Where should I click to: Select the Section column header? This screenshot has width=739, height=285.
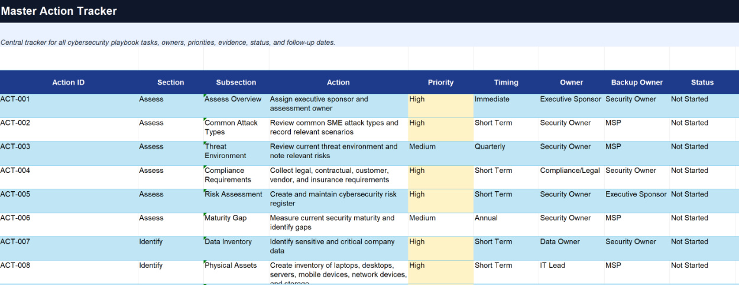pos(171,83)
